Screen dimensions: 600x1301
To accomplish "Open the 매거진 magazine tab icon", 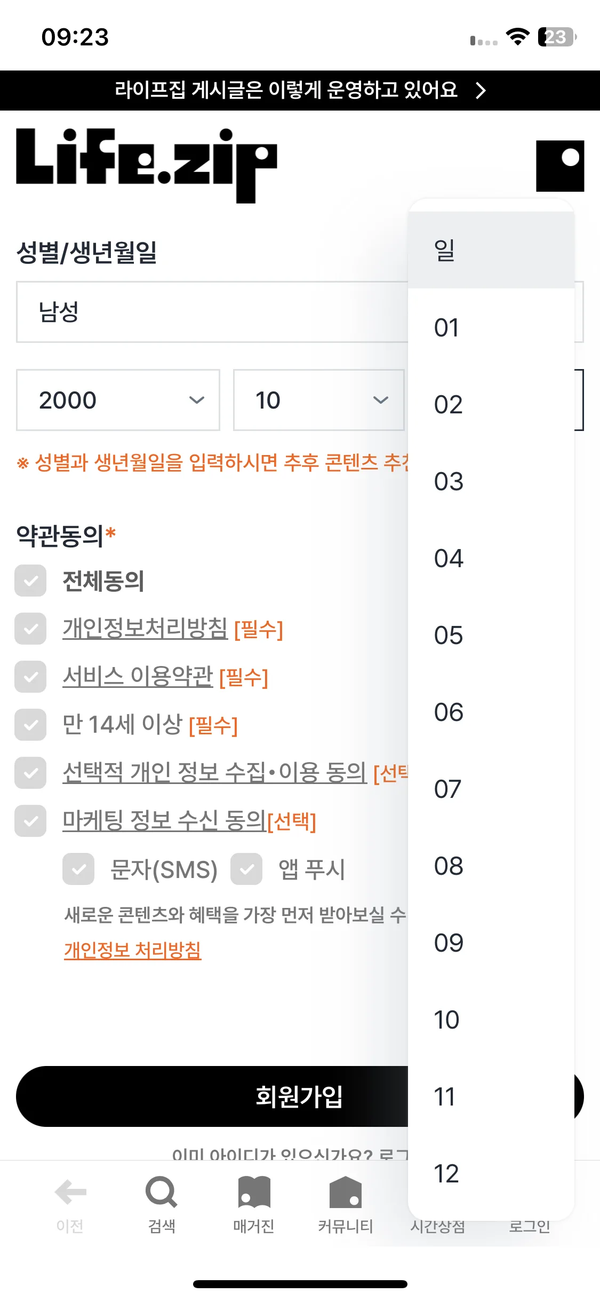I will 254,1192.
